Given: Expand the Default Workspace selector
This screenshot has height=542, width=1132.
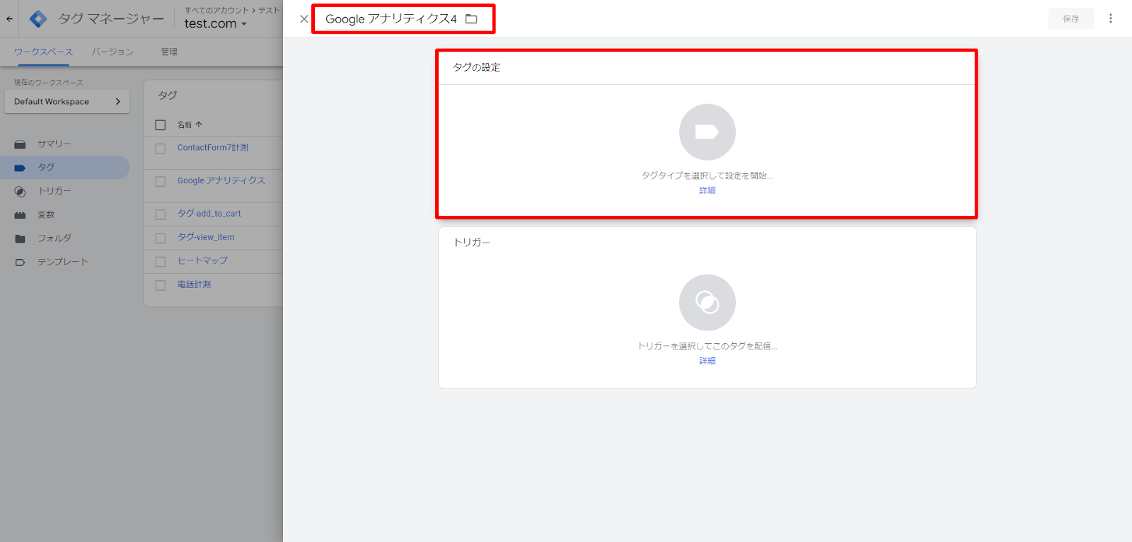Looking at the screenshot, I should coord(67,101).
